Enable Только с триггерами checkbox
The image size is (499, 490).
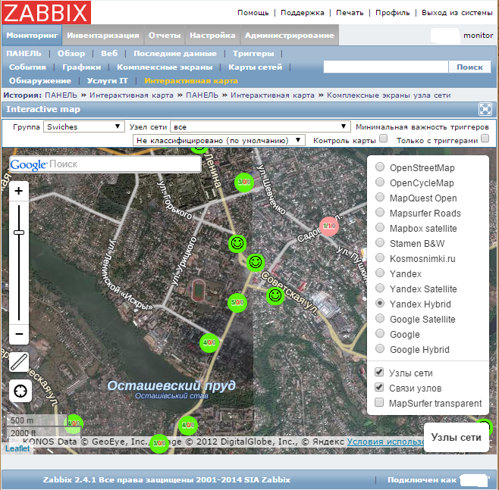(485, 139)
